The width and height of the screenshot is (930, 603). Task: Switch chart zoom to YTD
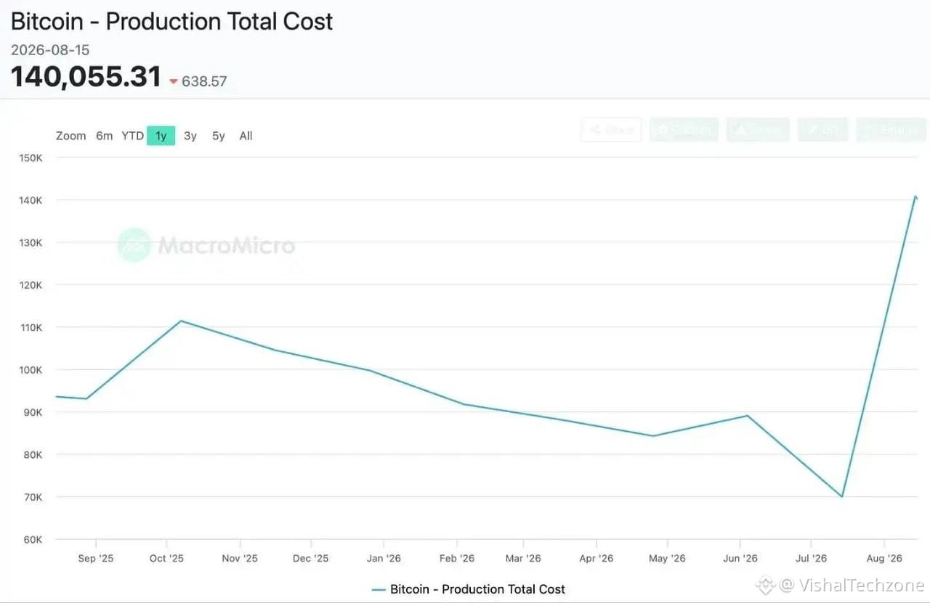(x=132, y=136)
